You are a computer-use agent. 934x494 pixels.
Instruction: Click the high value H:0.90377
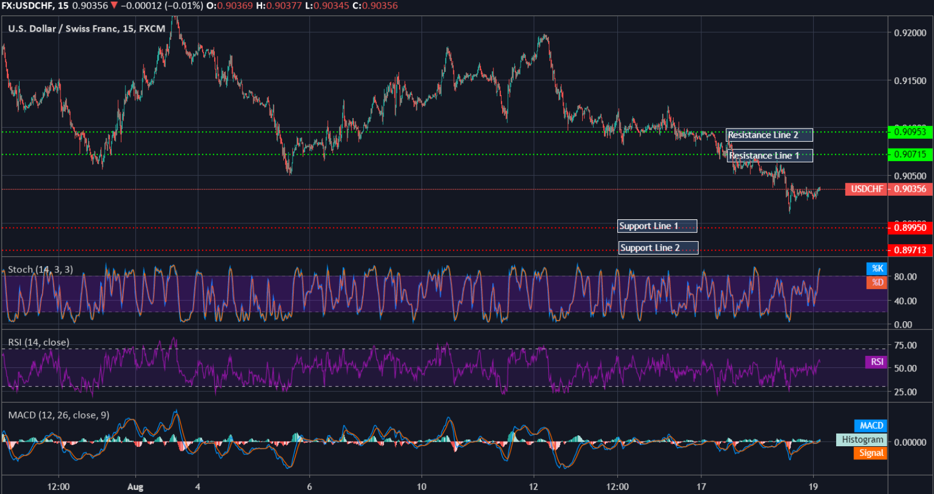[x=279, y=6]
